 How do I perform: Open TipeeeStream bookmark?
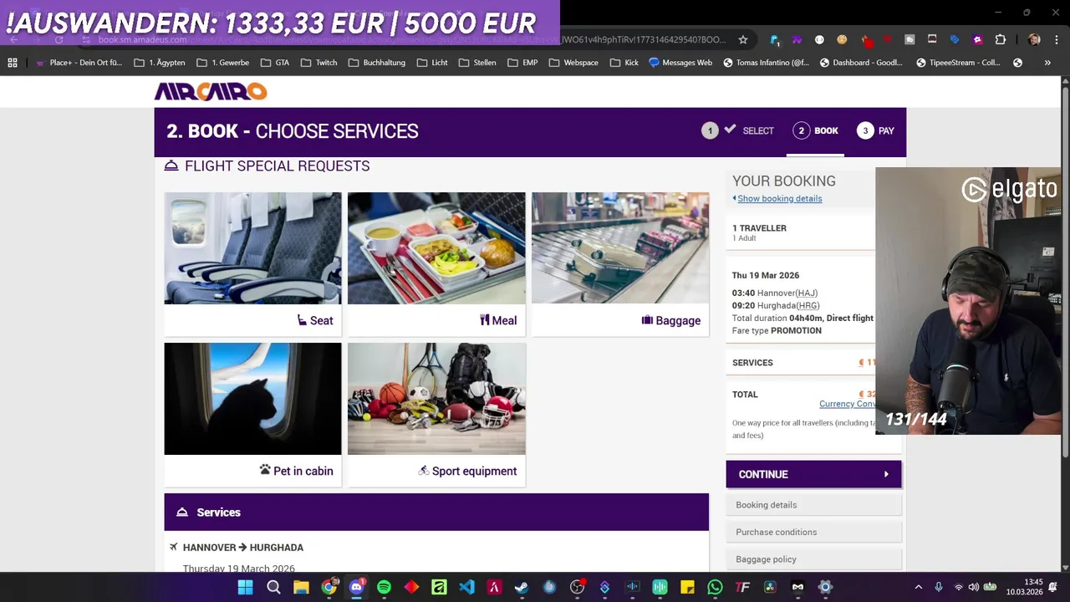958,63
